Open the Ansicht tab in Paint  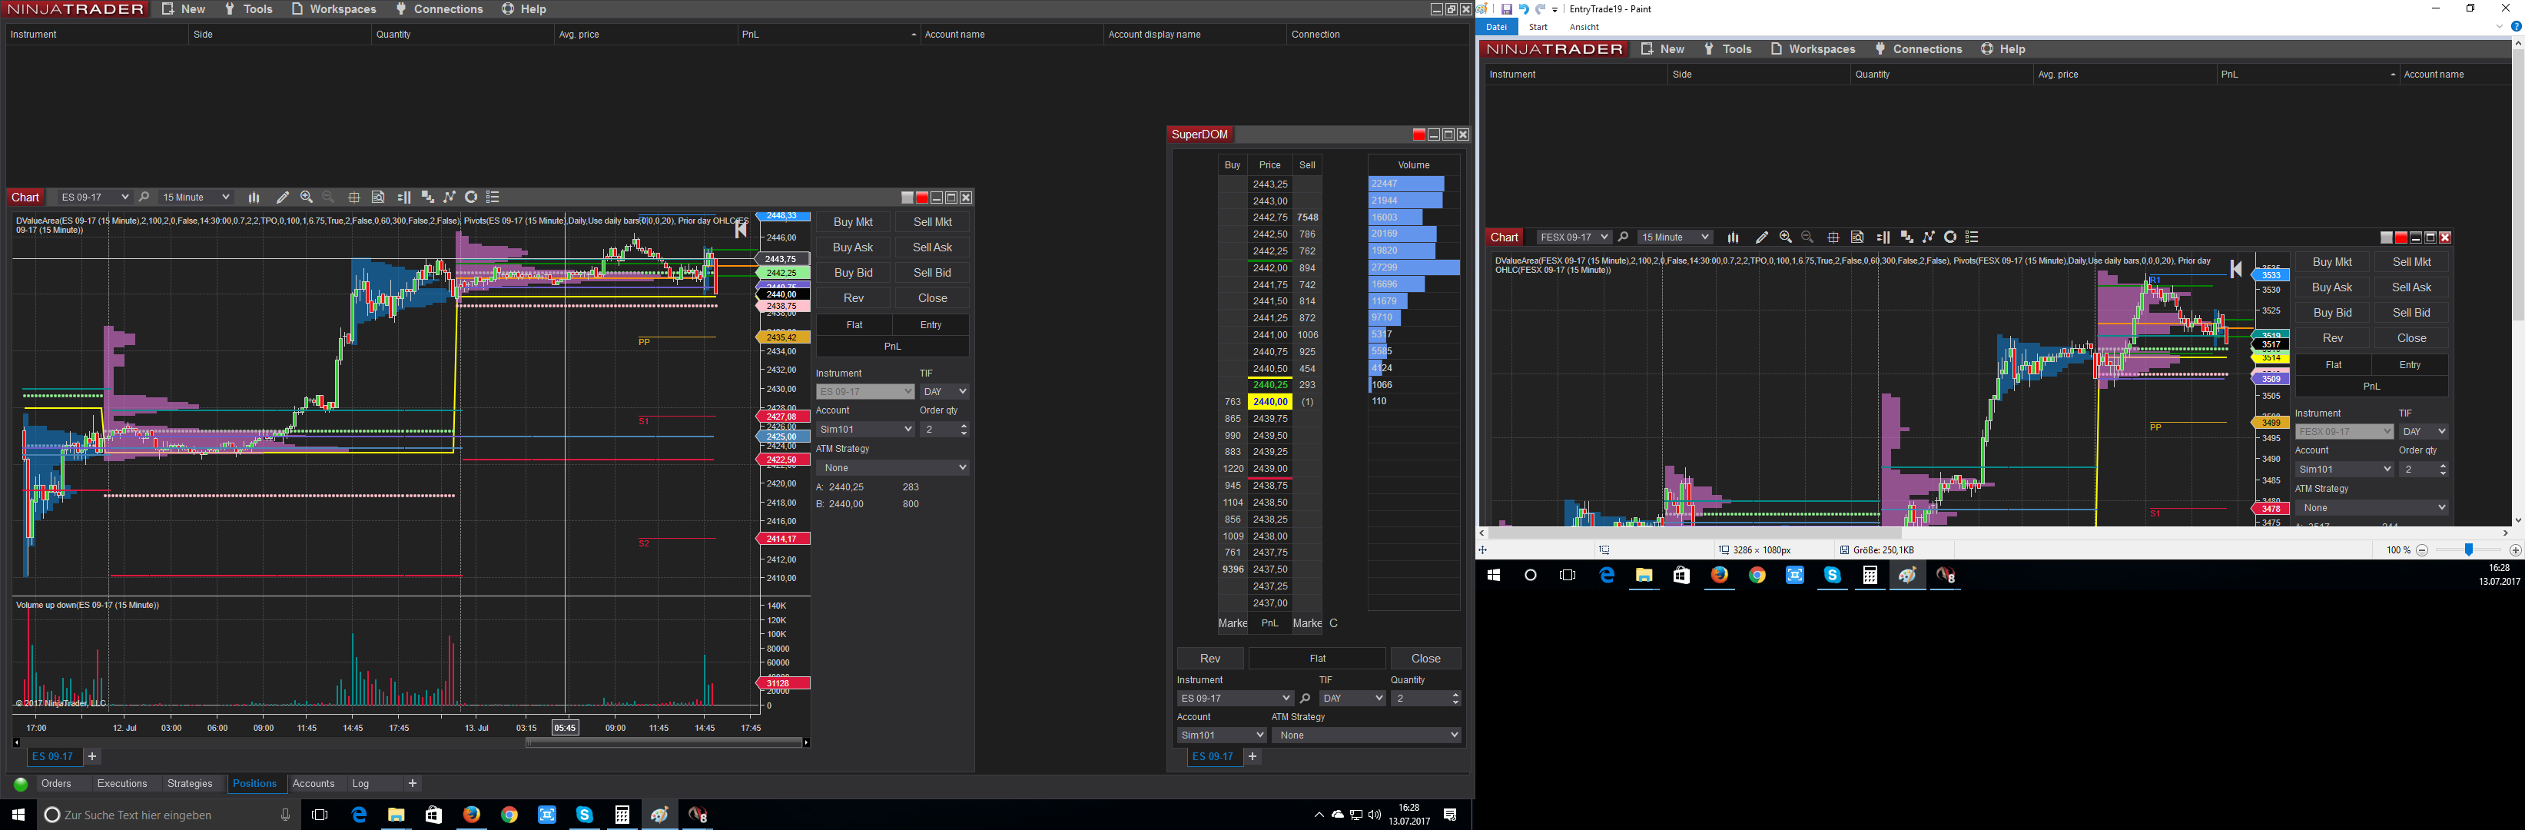click(x=1584, y=28)
